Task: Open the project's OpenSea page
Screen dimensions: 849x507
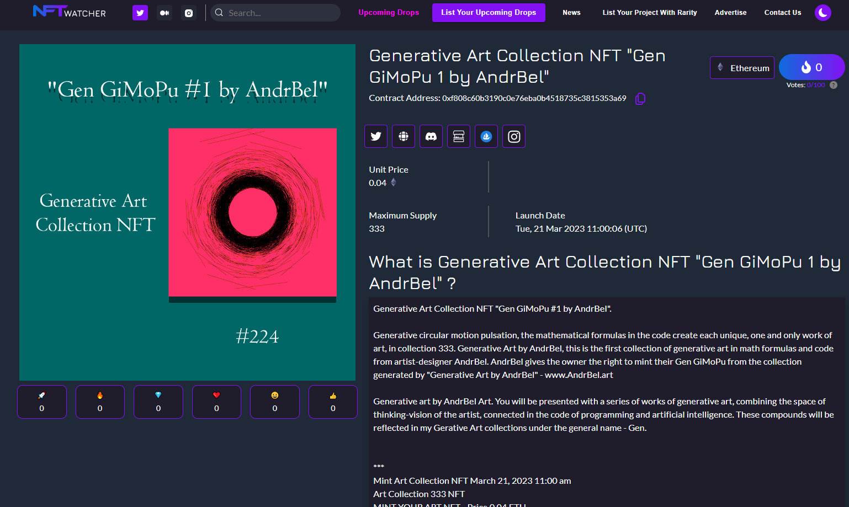Action: 486,136
